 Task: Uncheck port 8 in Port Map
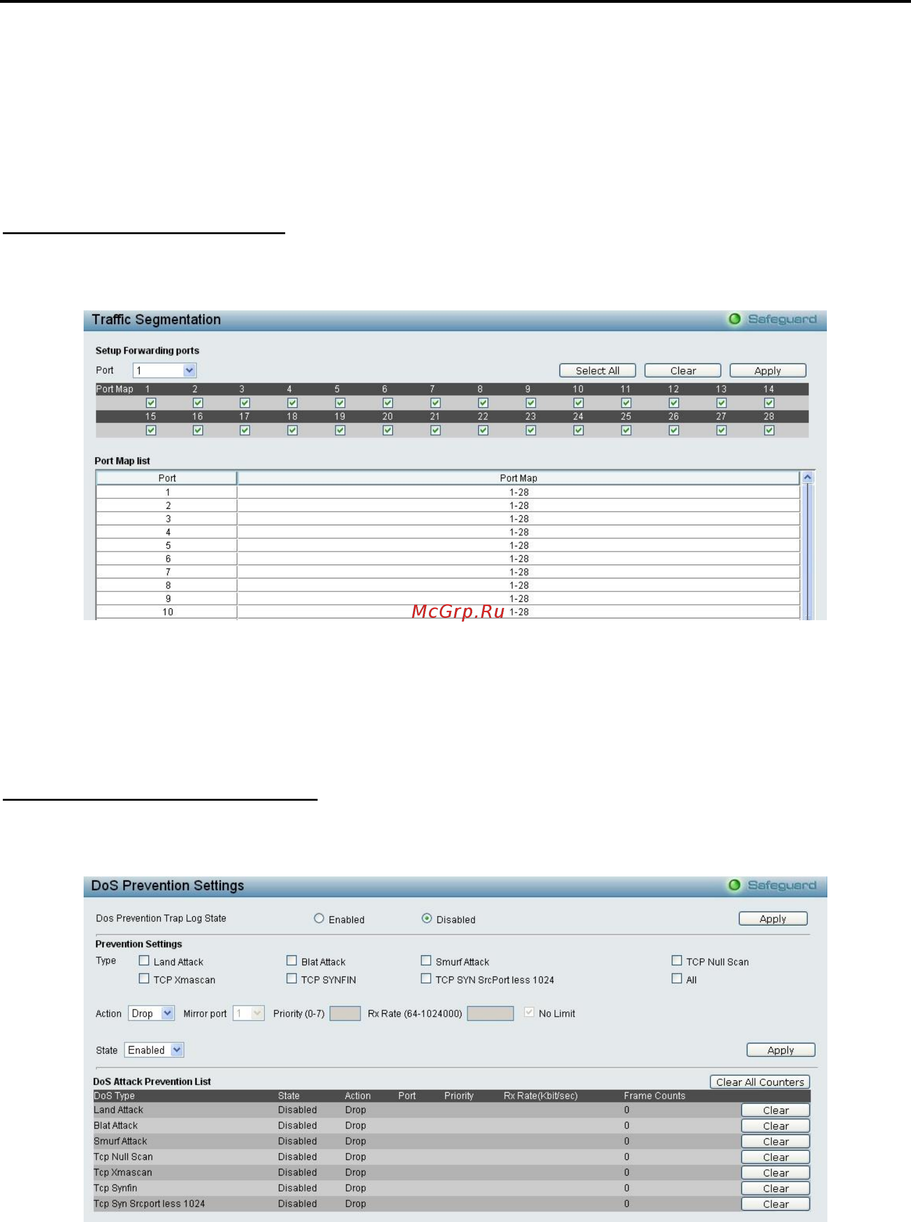pos(483,403)
